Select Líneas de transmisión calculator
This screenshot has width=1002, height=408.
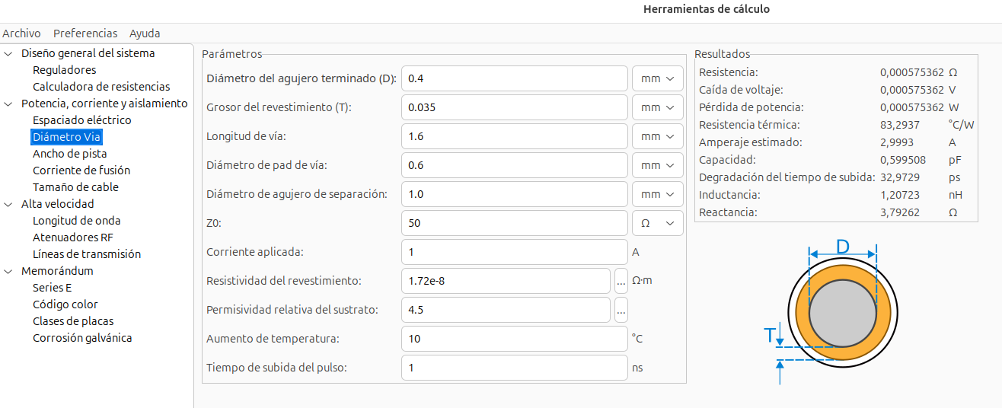(86, 254)
